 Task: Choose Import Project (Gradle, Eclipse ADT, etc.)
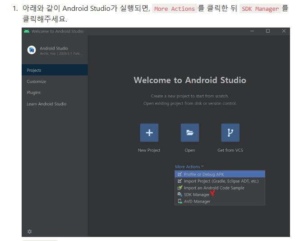pyautogui.click(x=220, y=181)
